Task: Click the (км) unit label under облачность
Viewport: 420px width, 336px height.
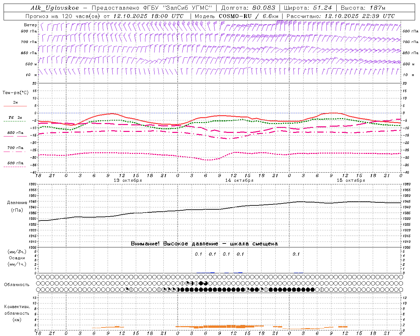Action: 17,320
